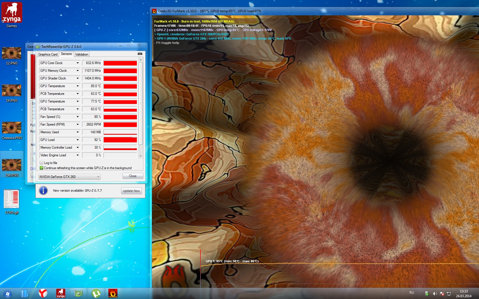The height and width of the screenshot is (299, 479).
Task: Select the 14.PNG desktop file
Action: click(12, 93)
